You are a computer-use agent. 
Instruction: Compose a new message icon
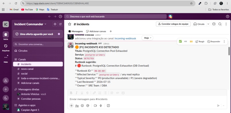click(x=60, y=24)
